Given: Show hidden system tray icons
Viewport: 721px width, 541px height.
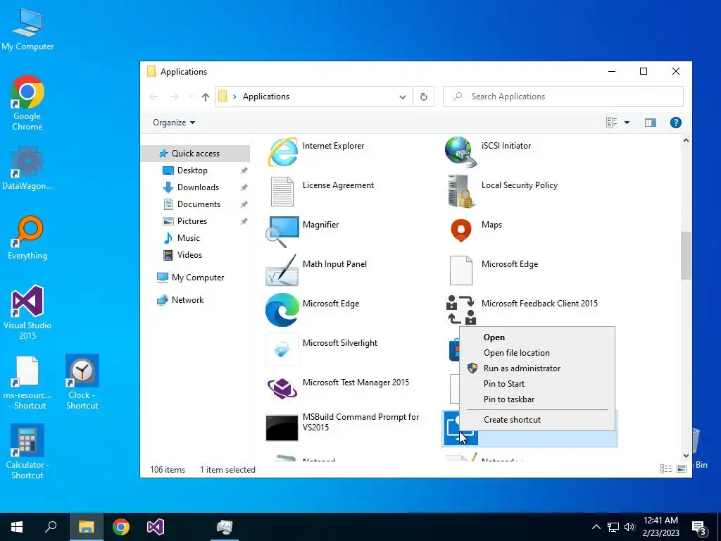Looking at the screenshot, I should [596, 527].
